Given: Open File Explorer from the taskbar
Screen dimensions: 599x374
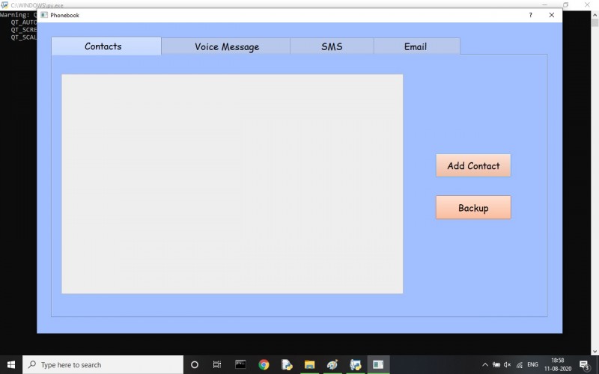Looking at the screenshot, I should point(309,365).
